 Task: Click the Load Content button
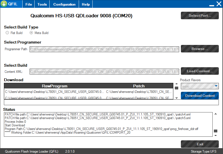[200, 71]
